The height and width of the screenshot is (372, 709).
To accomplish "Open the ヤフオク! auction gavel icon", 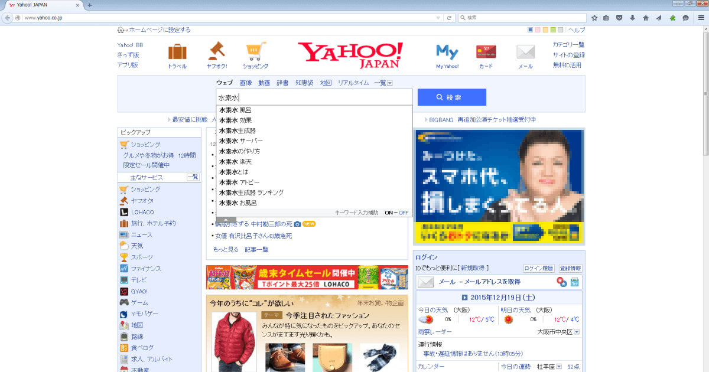I will [x=216, y=51].
